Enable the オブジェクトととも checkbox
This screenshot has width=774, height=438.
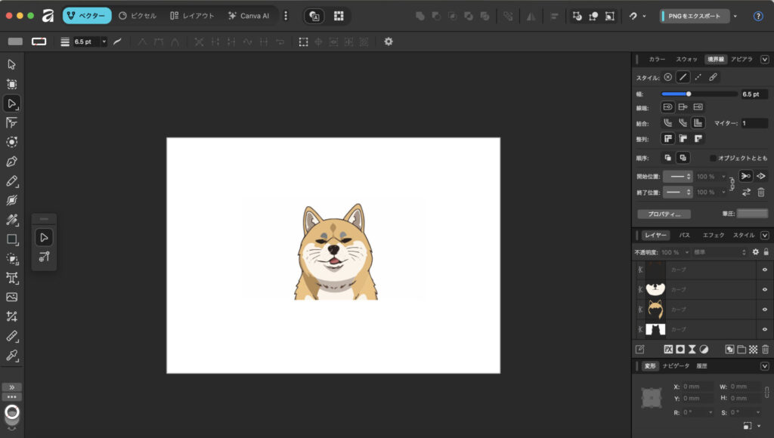[x=713, y=158]
